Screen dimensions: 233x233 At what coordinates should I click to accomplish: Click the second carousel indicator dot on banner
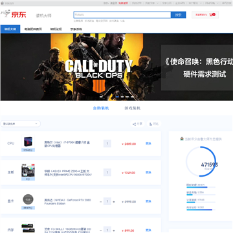117,96
